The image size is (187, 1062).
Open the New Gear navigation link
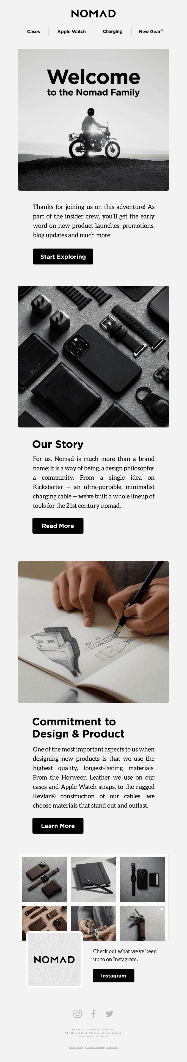click(150, 31)
